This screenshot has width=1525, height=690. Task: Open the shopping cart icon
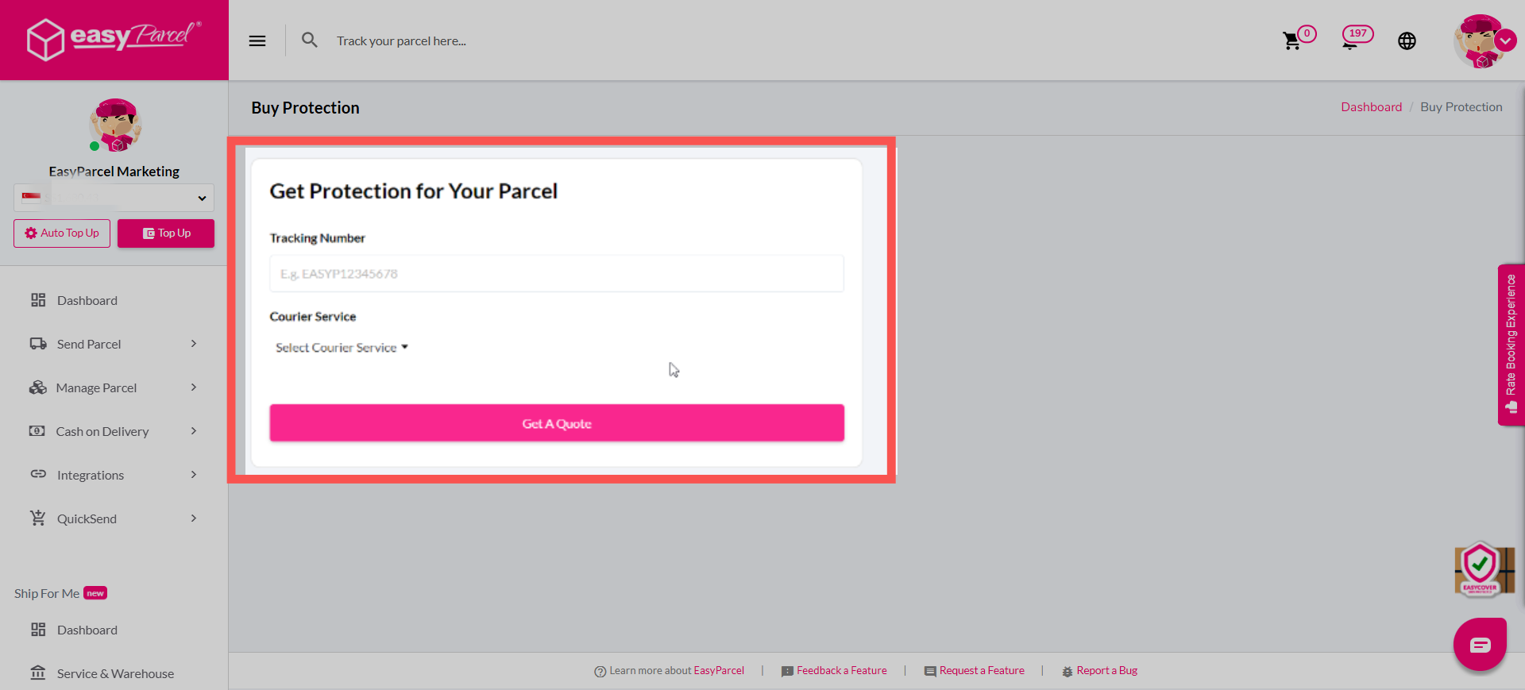click(1292, 41)
